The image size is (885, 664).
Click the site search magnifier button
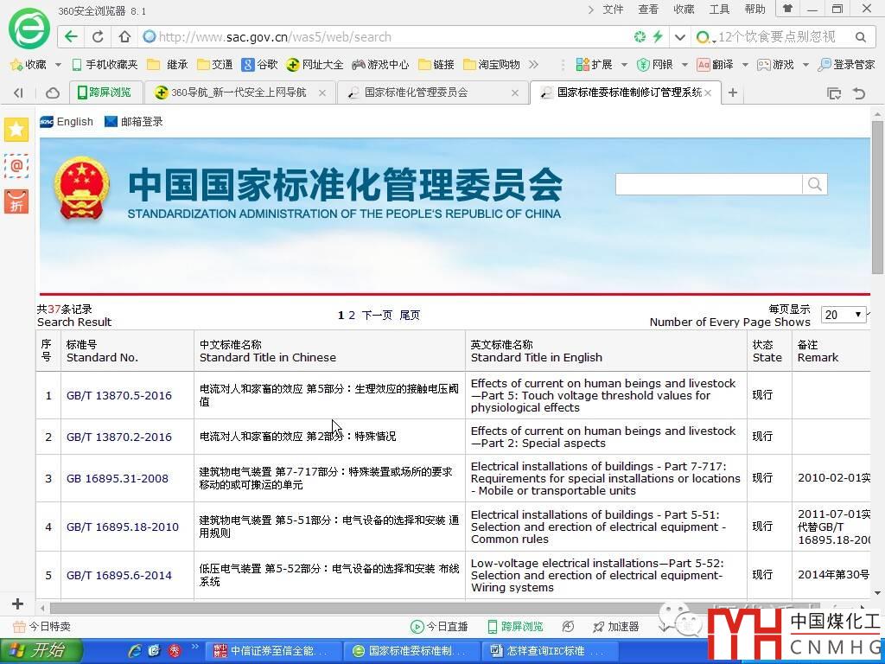(814, 184)
